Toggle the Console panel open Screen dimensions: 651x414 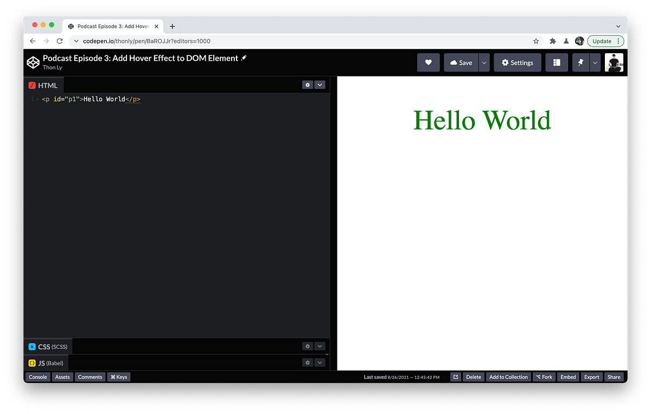(37, 377)
